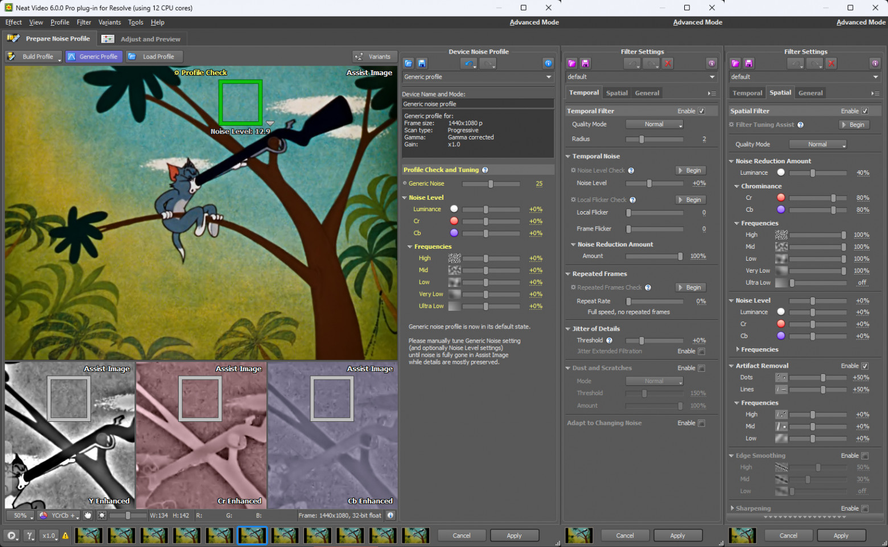The height and width of the screenshot is (547, 888).
Task: Click the yellow warning triangle icon
Action: click(x=65, y=536)
